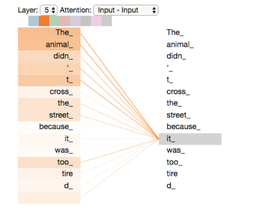The width and height of the screenshot is (255, 210).
Task: Select the orange-shaded 'The_' token
Action: [x=49, y=33]
